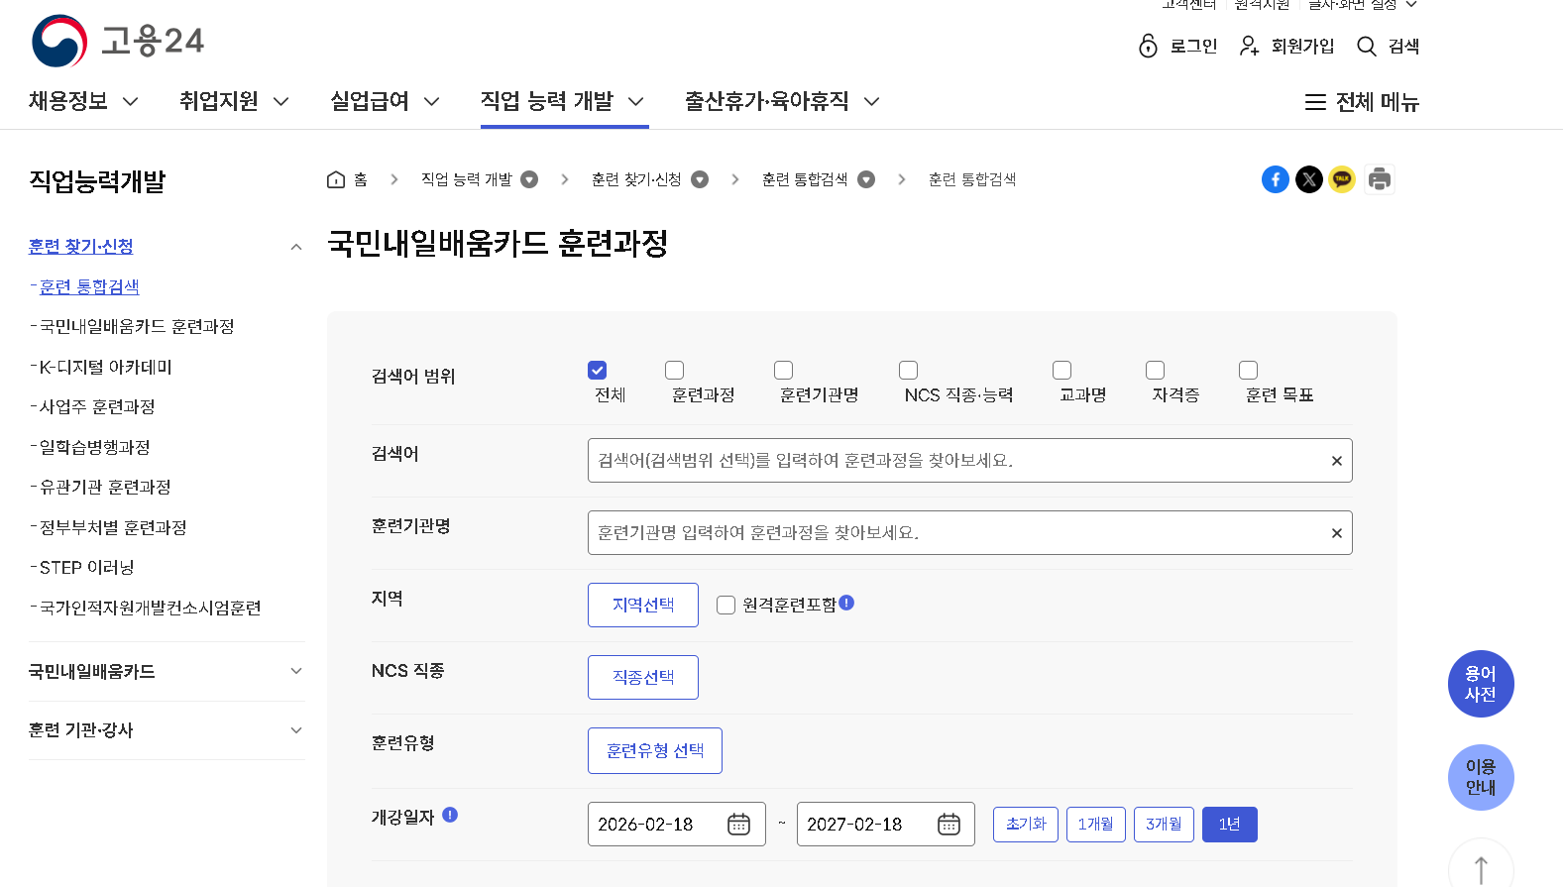Select K-디지털 아카데미 in the sidebar
The image size is (1563, 887).
[106, 367]
